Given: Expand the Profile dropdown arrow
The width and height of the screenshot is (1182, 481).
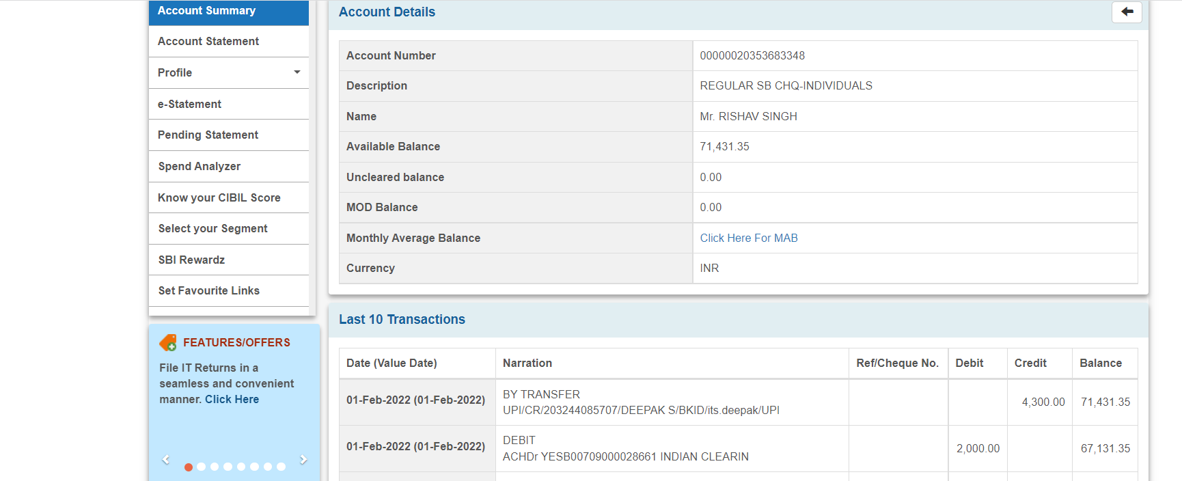Looking at the screenshot, I should pos(297,72).
